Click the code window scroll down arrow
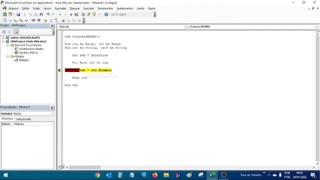320x180 pixels. pyautogui.click(x=317, y=163)
